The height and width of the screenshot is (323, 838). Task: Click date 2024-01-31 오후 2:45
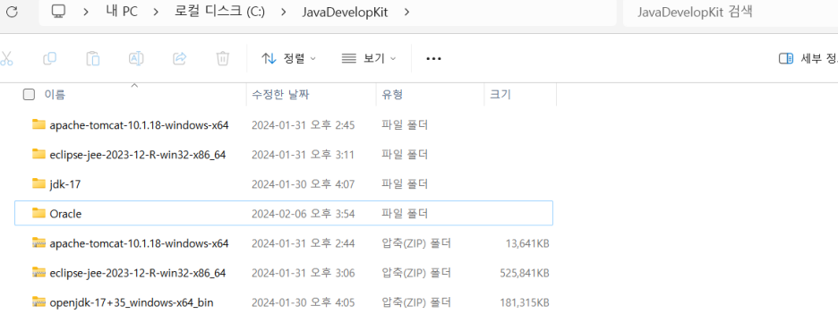click(304, 125)
